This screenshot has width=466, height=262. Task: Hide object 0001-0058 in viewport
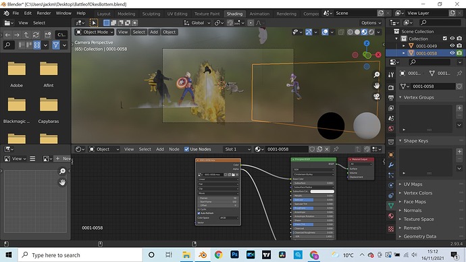tap(452, 53)
